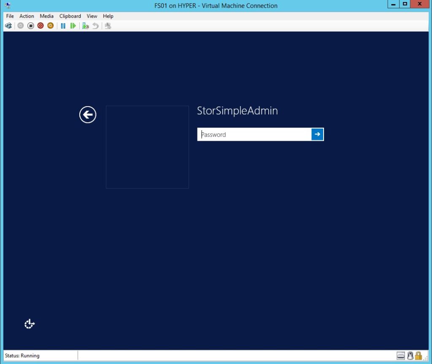This screenshot has width=432, height=364.
Task: Click the security lock icon in the status bar
Action: [x=418, y=356]
